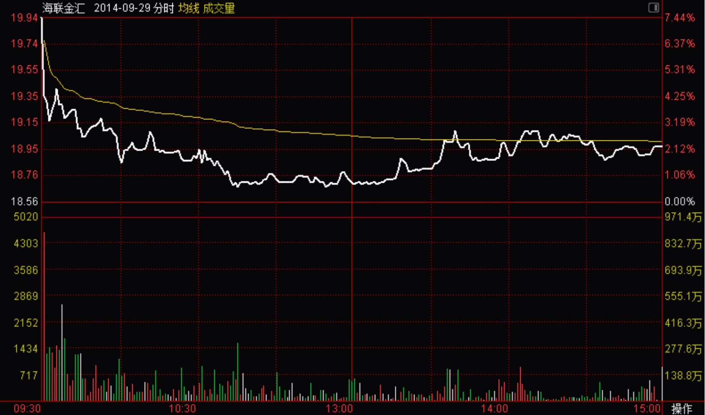
Task: Click the 3586 volume axis label
Action: click(26, 270)
